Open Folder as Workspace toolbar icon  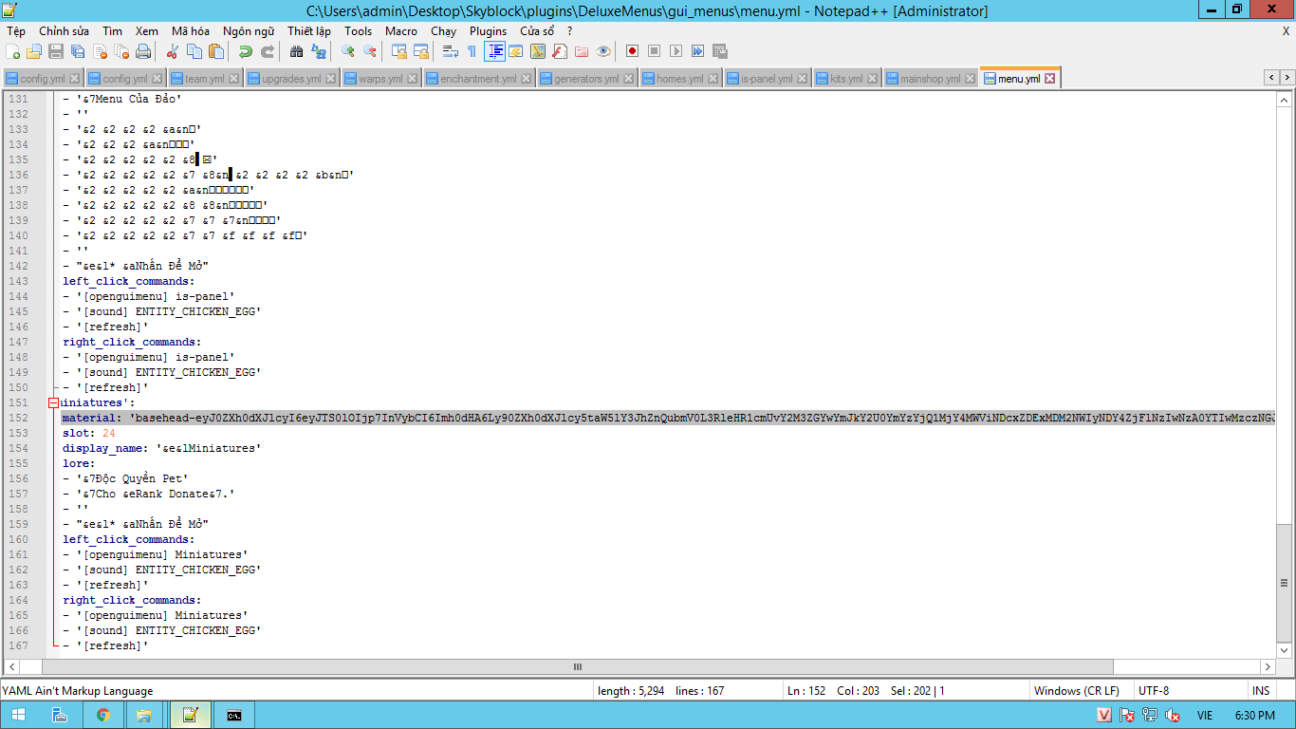[x=582, y=51]
